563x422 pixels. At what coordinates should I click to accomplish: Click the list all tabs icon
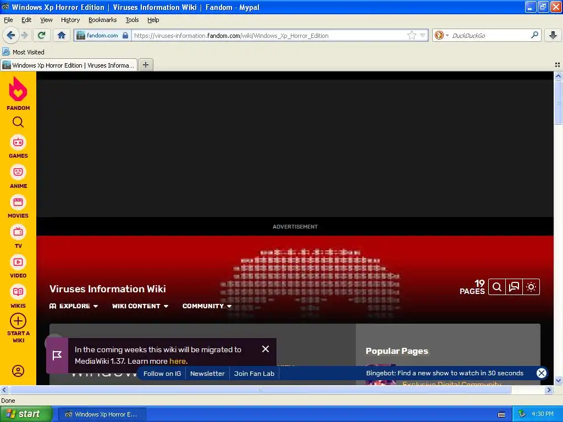(x=558, y=65)
